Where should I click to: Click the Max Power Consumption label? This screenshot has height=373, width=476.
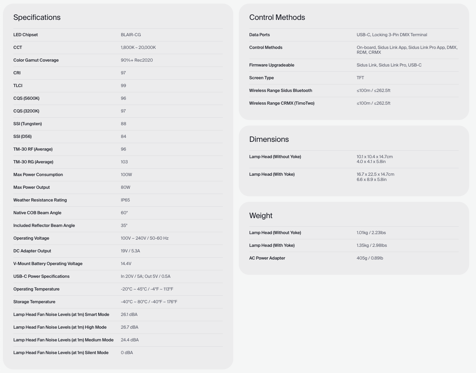point(38,175)
